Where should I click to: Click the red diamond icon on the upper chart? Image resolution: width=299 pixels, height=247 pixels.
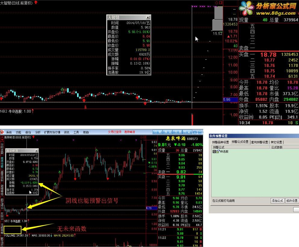216,3
